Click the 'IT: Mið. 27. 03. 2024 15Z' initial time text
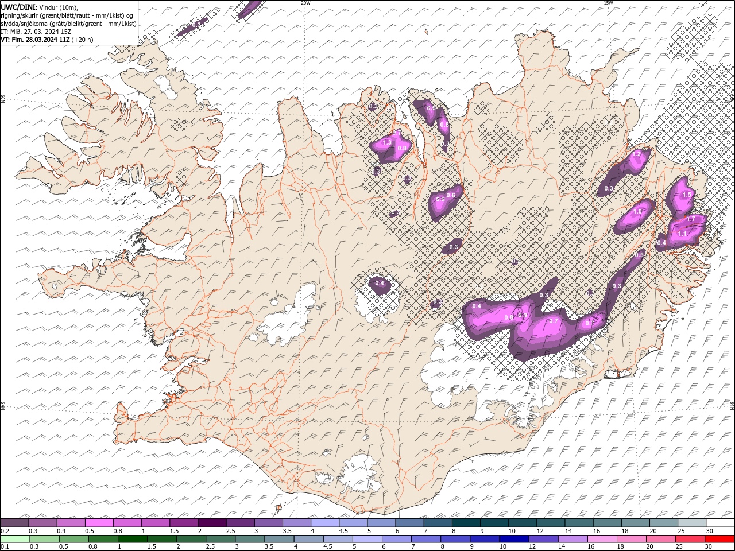This screenshot has width=735, height=551. tap(36, 32)
